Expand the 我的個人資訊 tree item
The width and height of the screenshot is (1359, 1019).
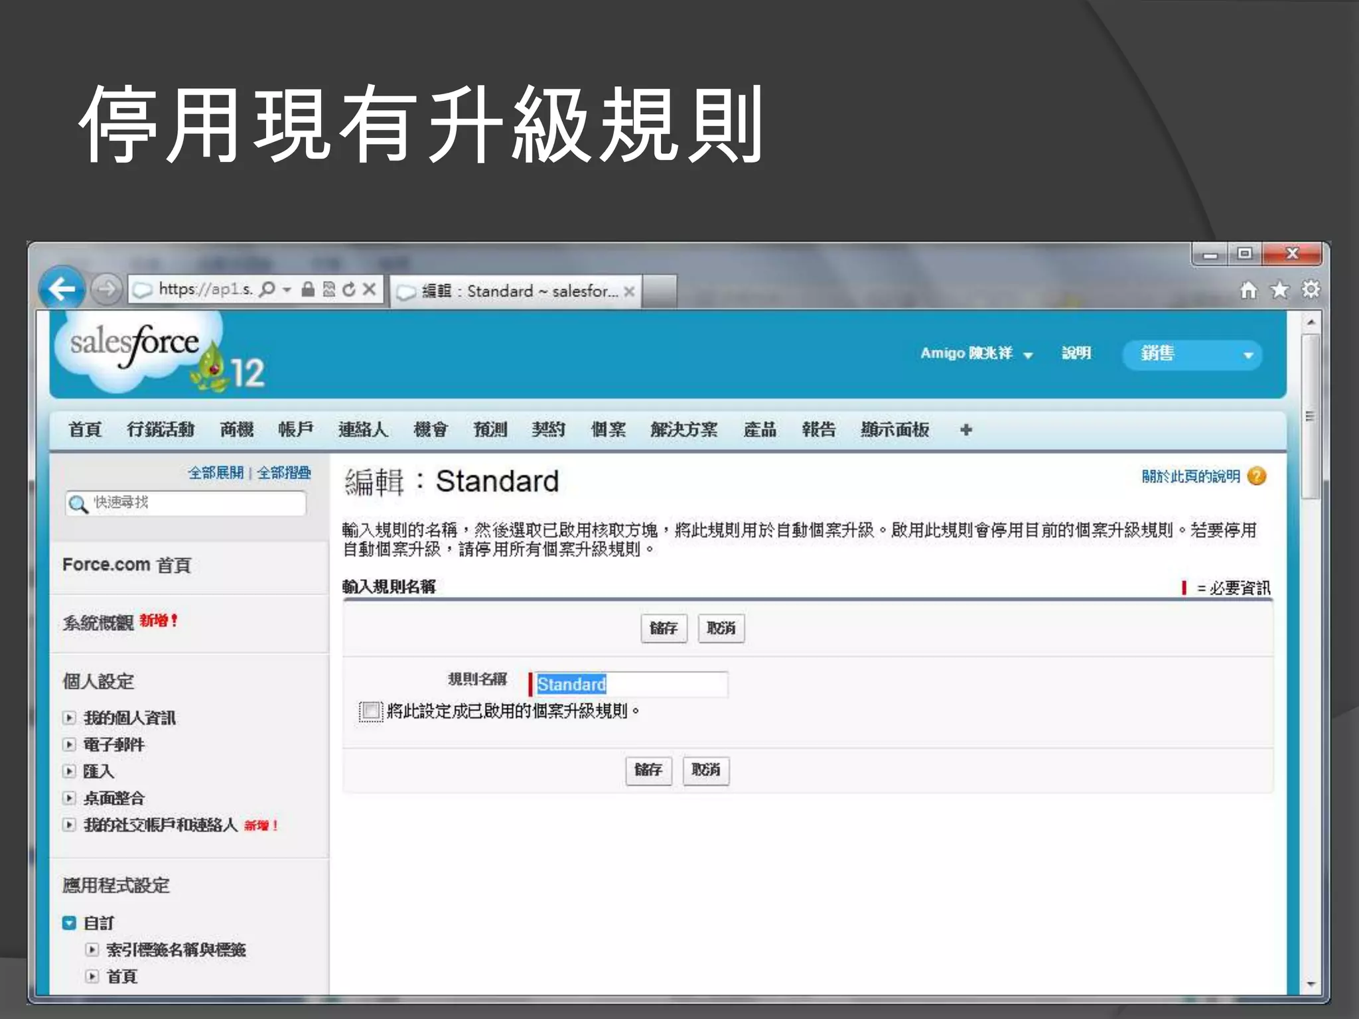tap(69, 718)
